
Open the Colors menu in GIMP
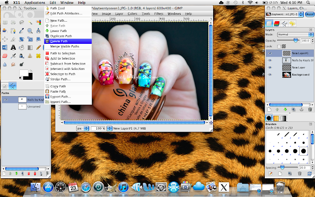(132, 14)
